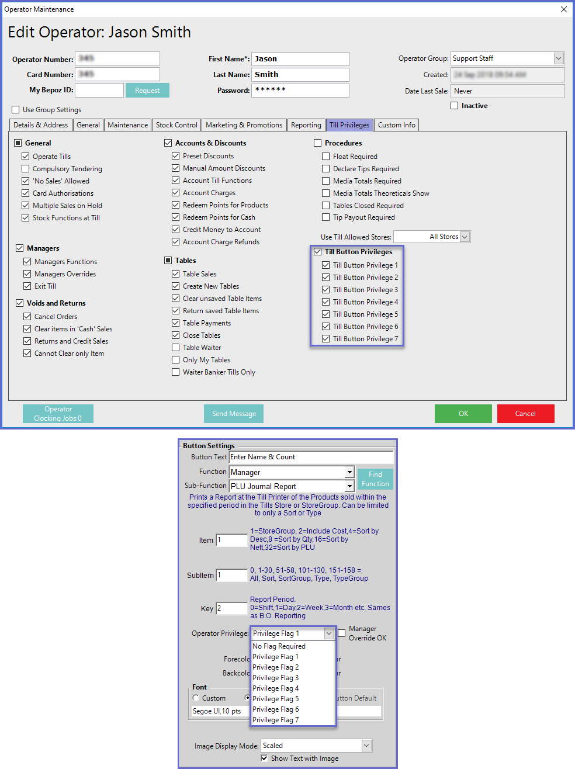Uncheck Preset Discounts checkbox

pos(176,156)
